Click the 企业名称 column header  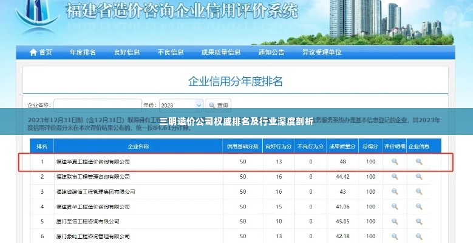(138, 146)
